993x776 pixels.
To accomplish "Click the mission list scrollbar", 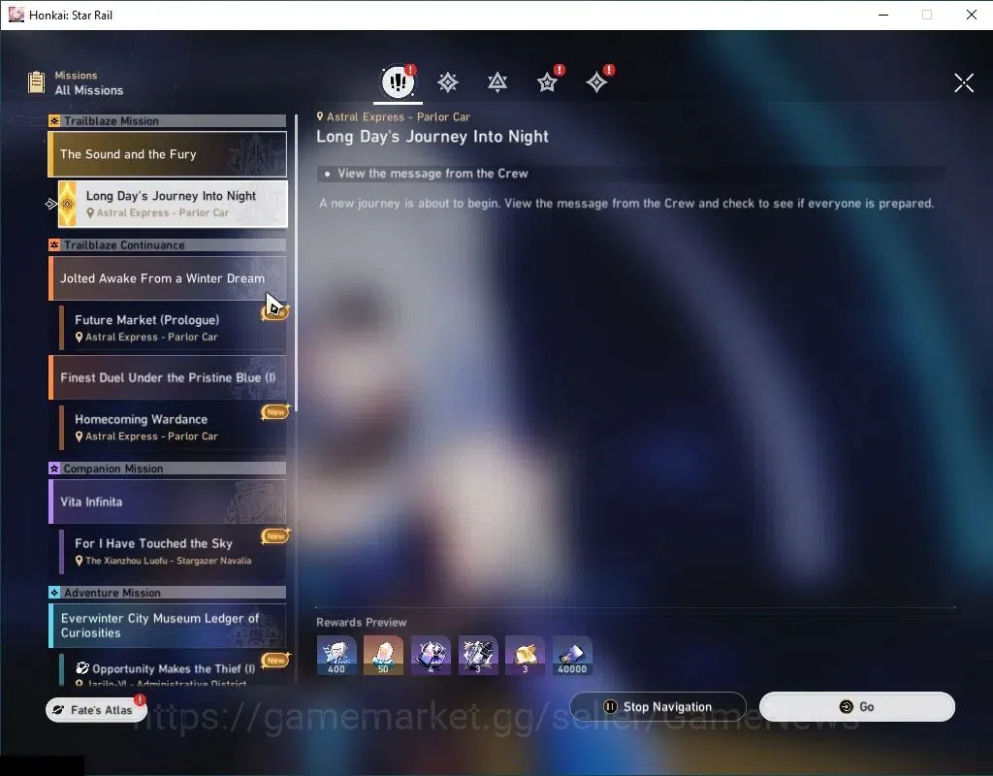I will (x=295, y=263).
